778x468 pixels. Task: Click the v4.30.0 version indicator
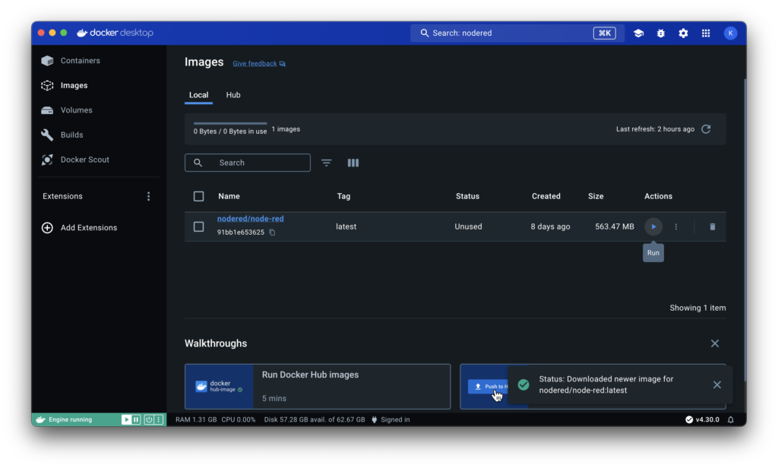pyautogui.click(x=702, y=420)
